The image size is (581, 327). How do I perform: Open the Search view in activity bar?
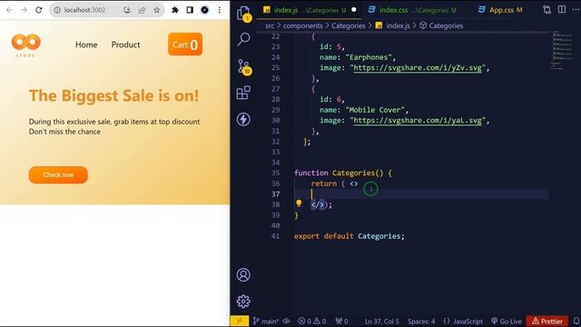coord(243,39)
